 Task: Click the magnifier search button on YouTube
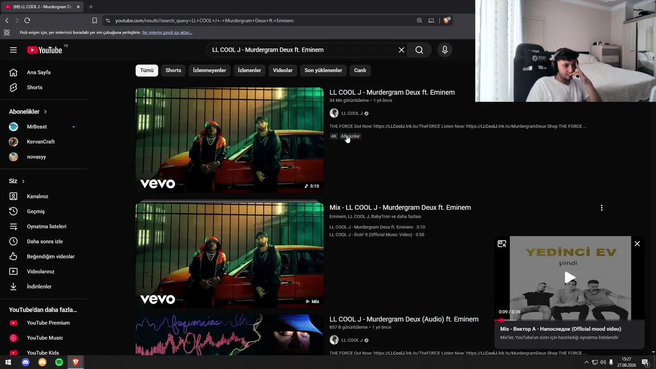(419, 50)
